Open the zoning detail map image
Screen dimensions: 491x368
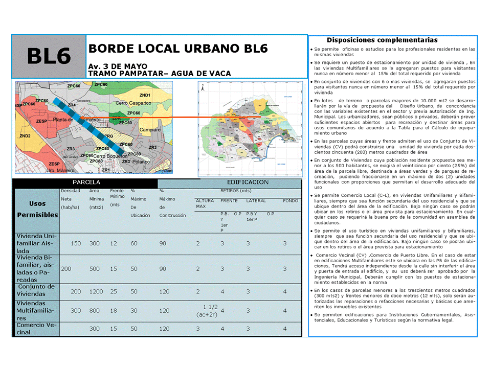click(x=94, y=127)
